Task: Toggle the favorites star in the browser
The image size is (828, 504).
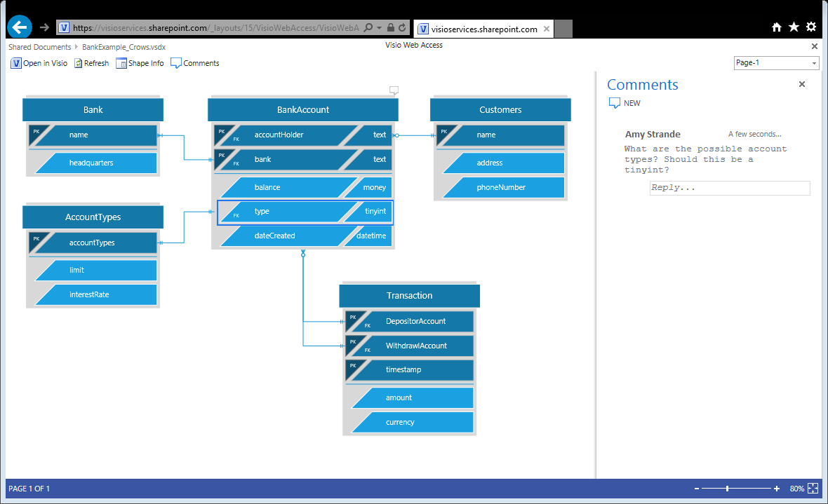Action: [794, 26]
